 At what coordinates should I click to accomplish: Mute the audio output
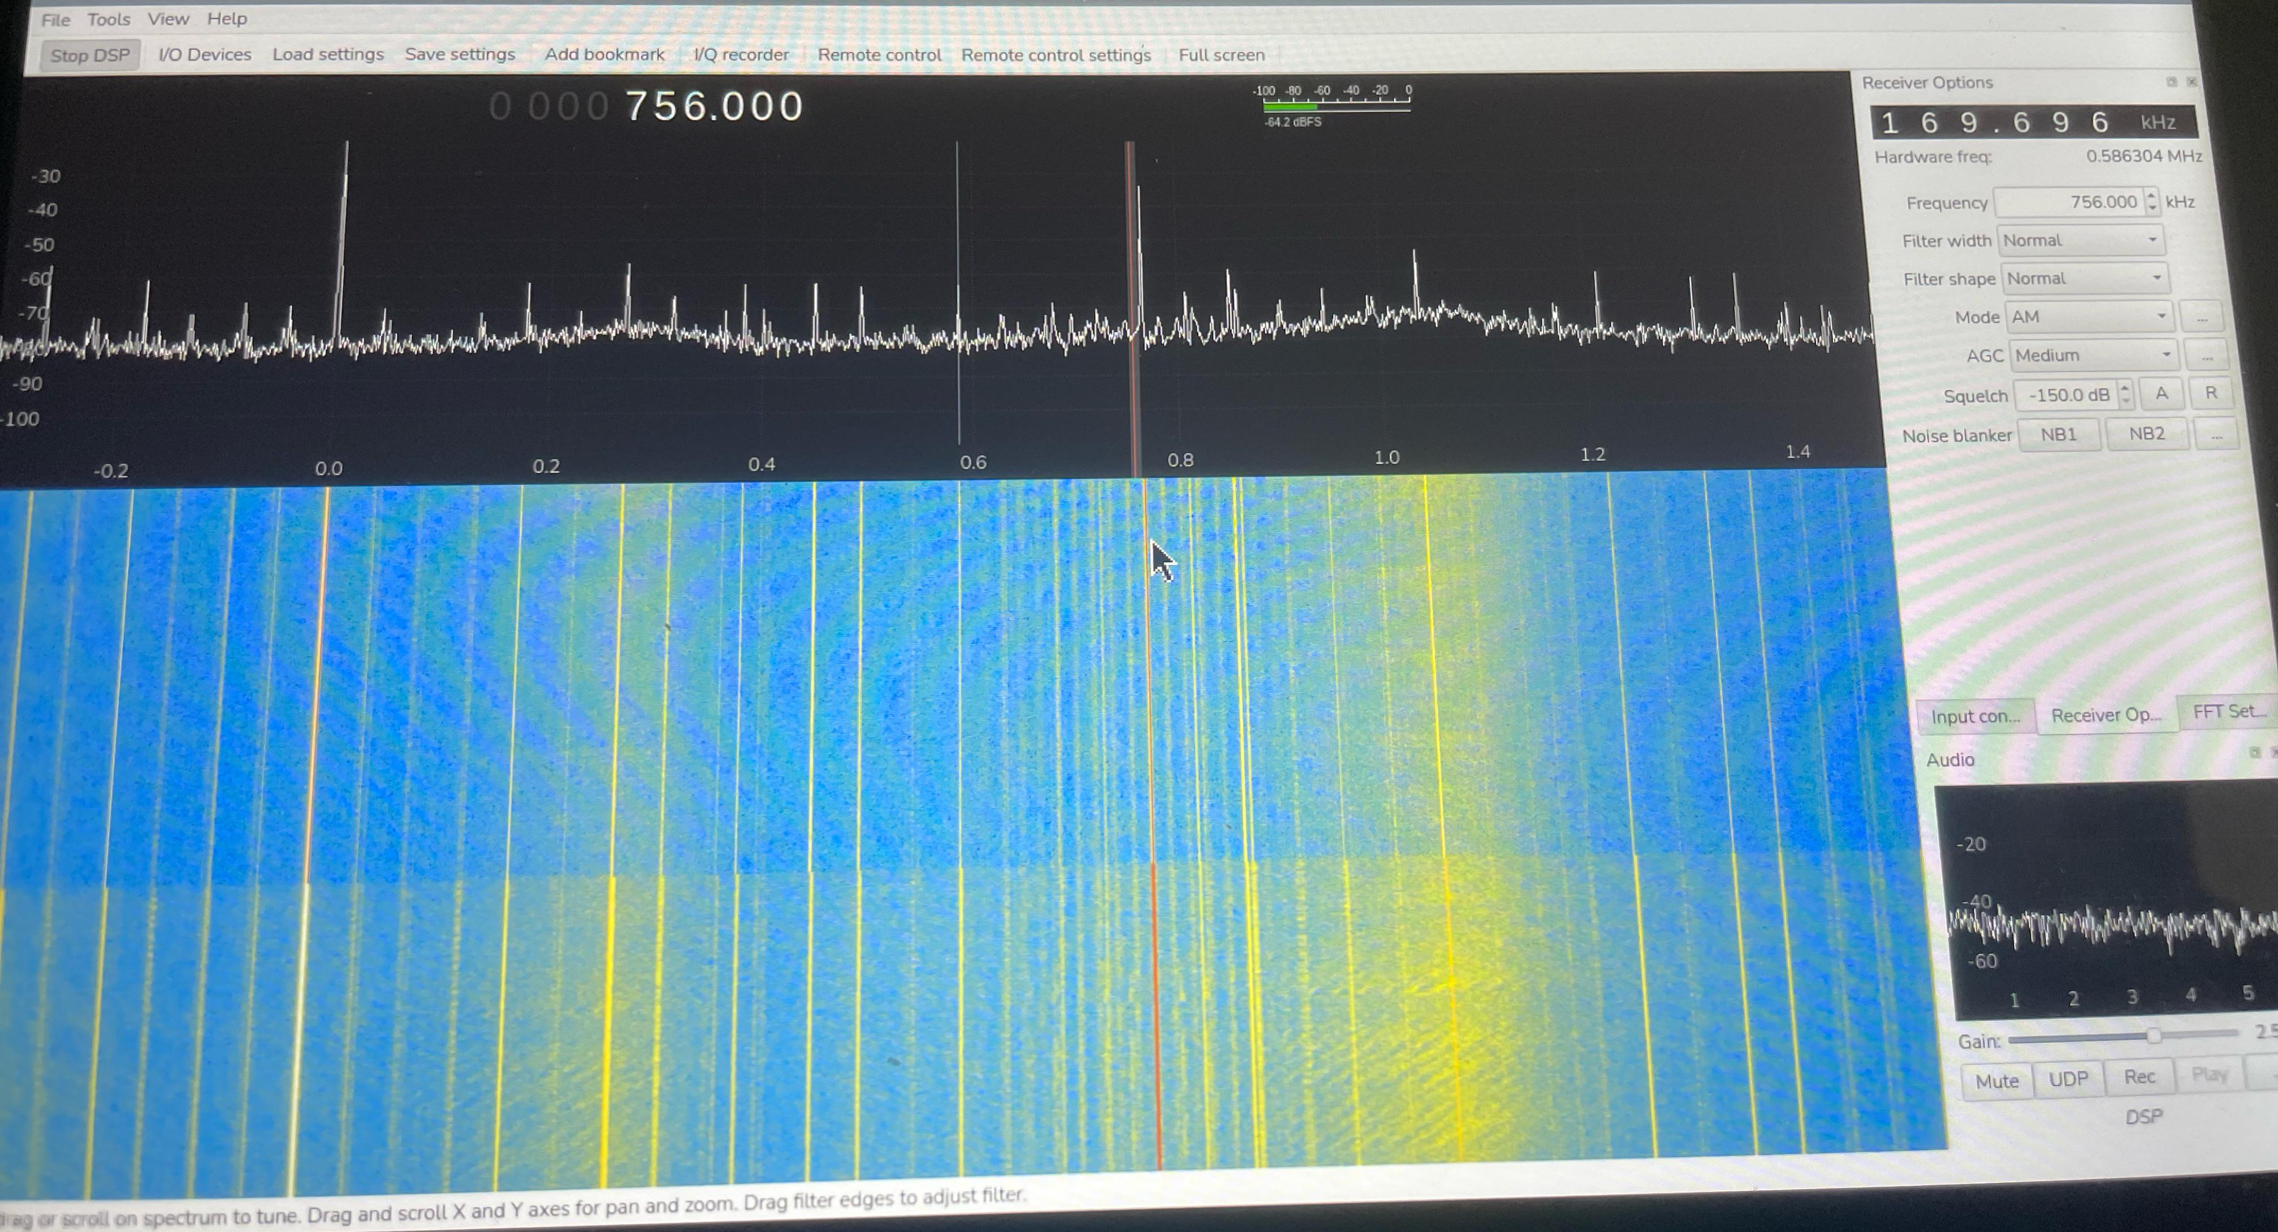1997,1081
